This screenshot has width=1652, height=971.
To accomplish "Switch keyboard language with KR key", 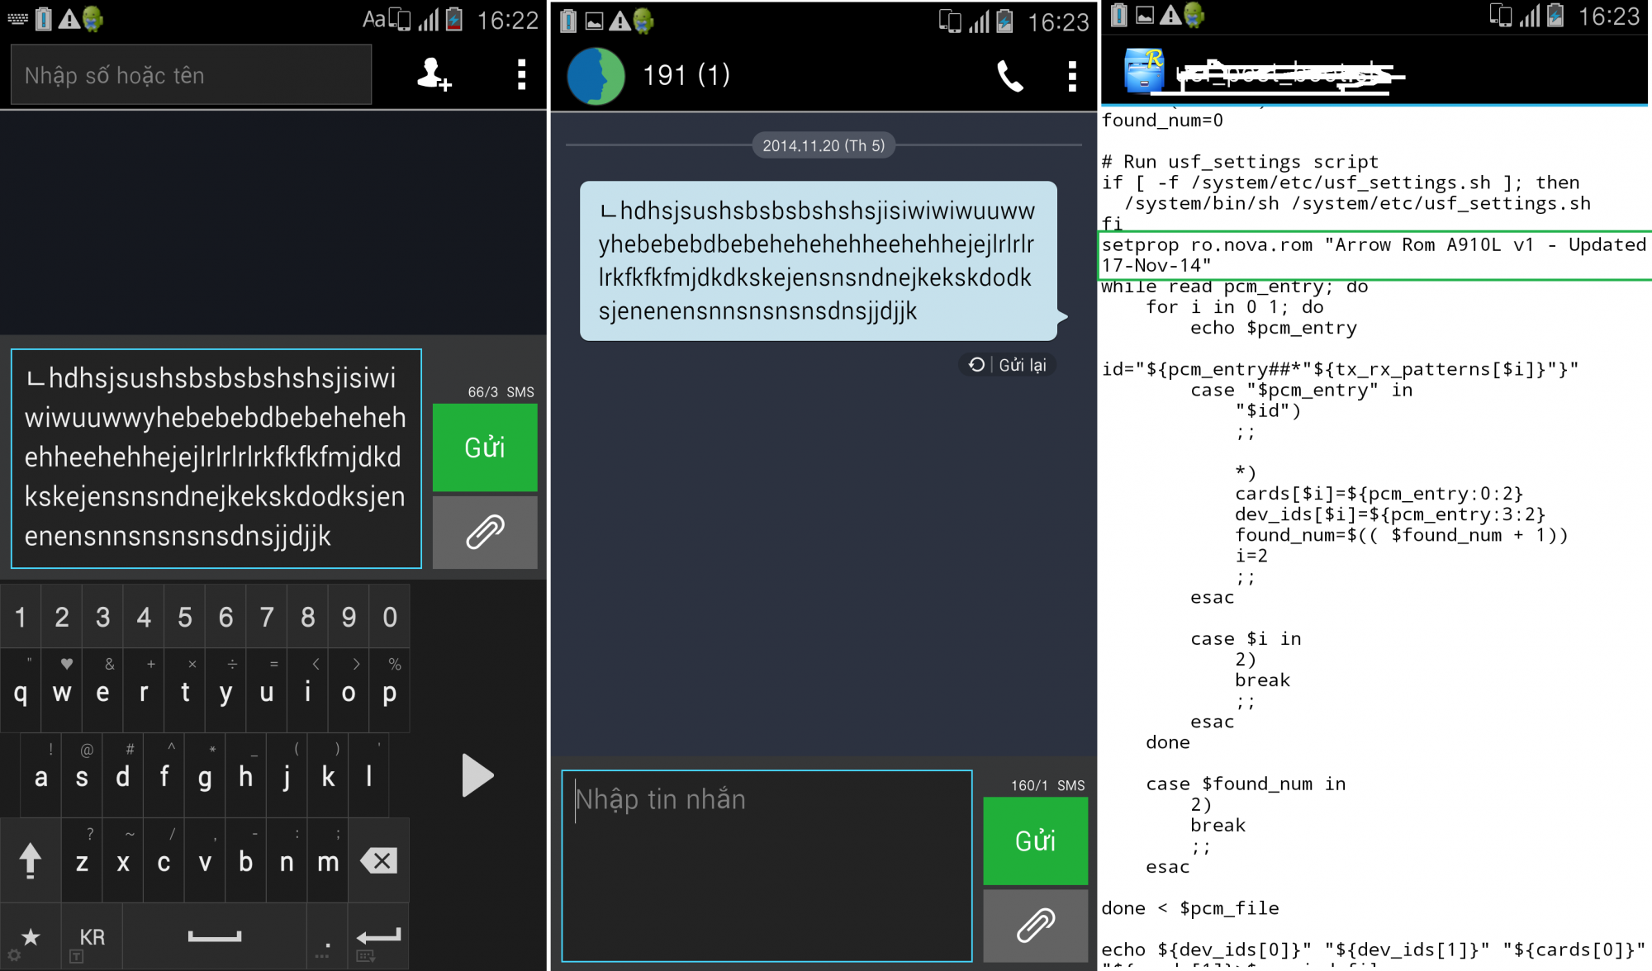I will 92,936.
